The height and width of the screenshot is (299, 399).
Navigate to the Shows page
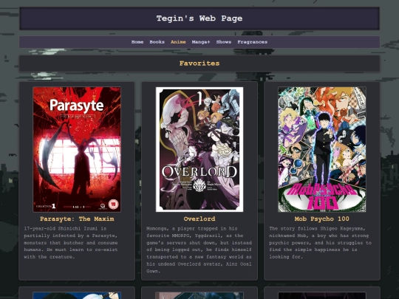click(x=224, y=42)
